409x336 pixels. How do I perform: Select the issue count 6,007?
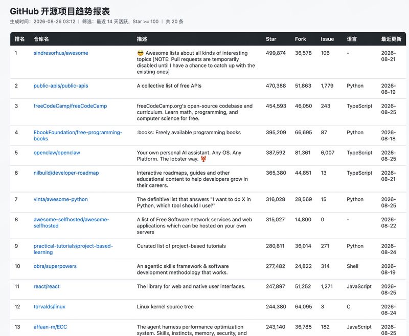[328, 153]
